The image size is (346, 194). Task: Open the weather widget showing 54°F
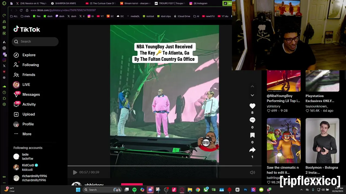pyautogui.click(x=9, y=190)
